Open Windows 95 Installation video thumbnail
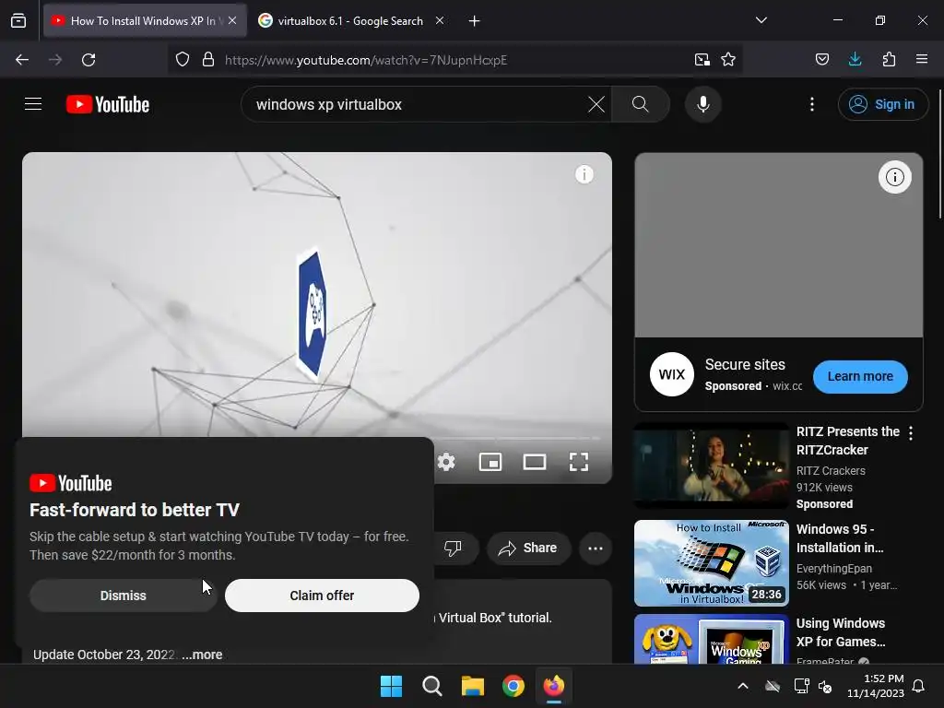This screenshot has height=708, width=944. click(711, 563)
